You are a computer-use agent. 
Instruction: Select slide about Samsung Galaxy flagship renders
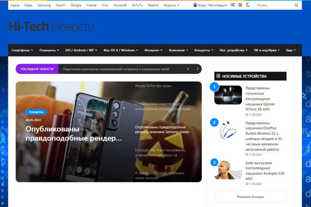162,129
